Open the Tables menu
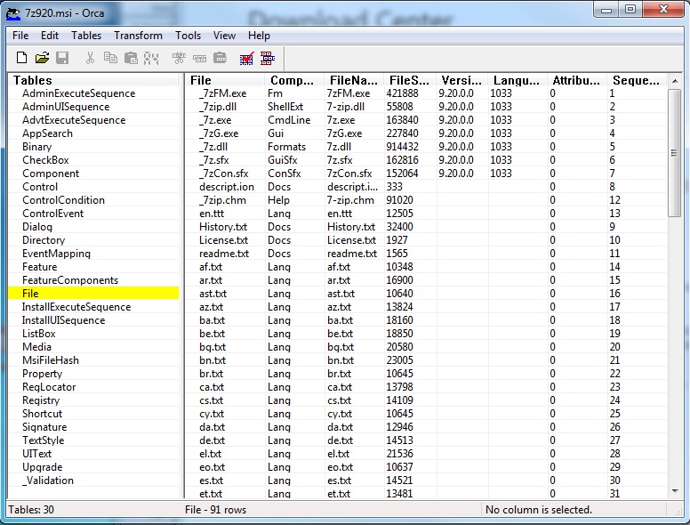 pyautogui.click(x=86, y=36)
